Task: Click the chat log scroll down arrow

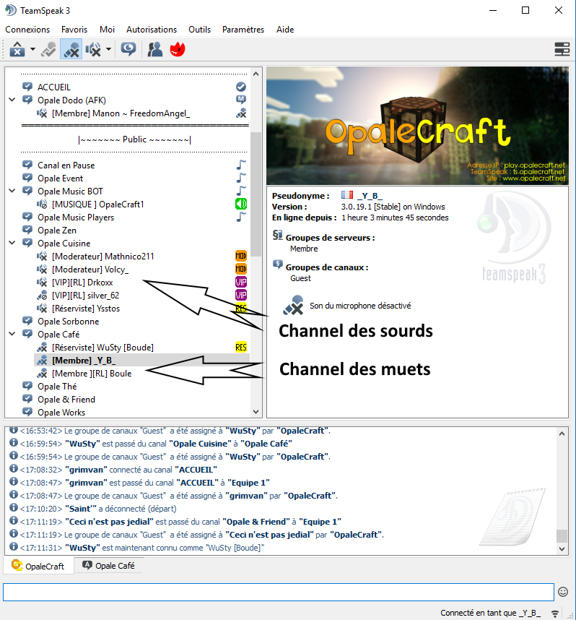Action: [x=562, y=549]
